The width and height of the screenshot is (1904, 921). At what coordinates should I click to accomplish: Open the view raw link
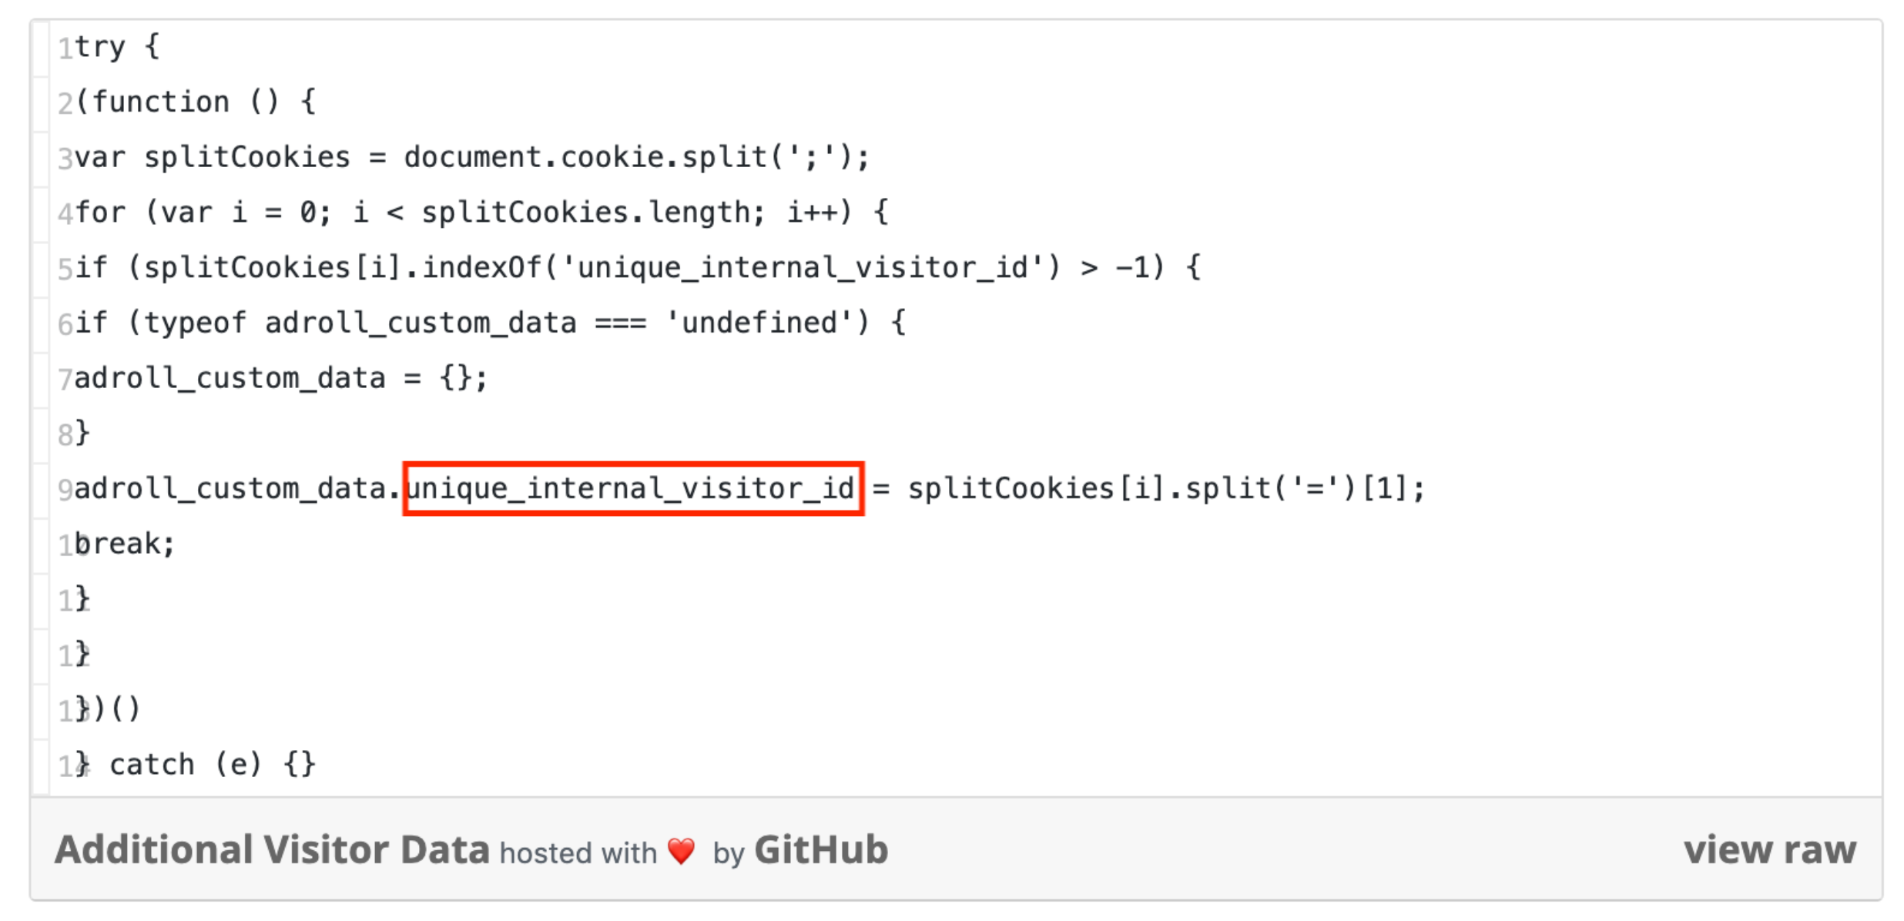[x=1769, y=850]
